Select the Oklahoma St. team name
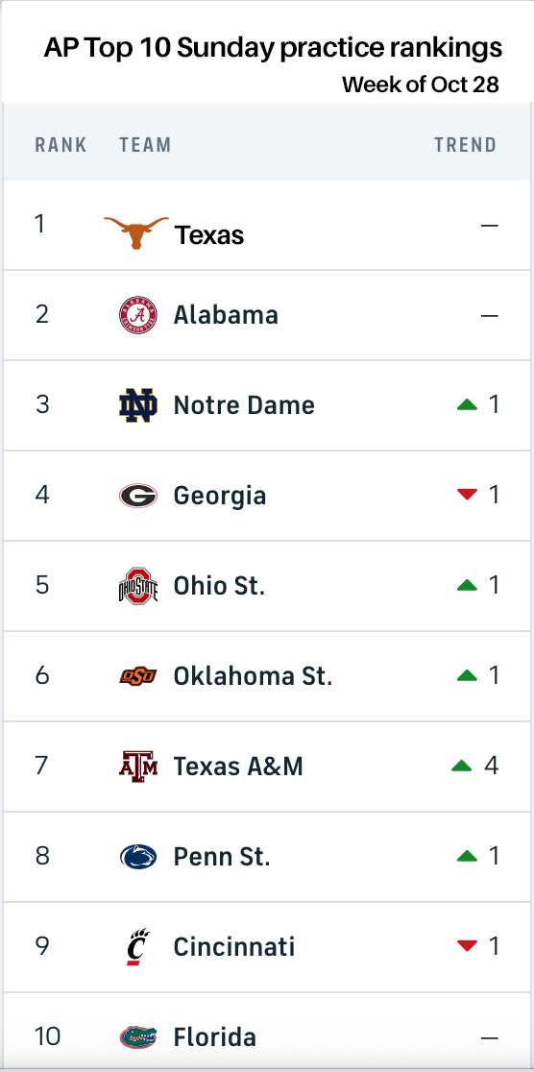Viewport: 534px width, 1072px height. (x=253, y=676)
